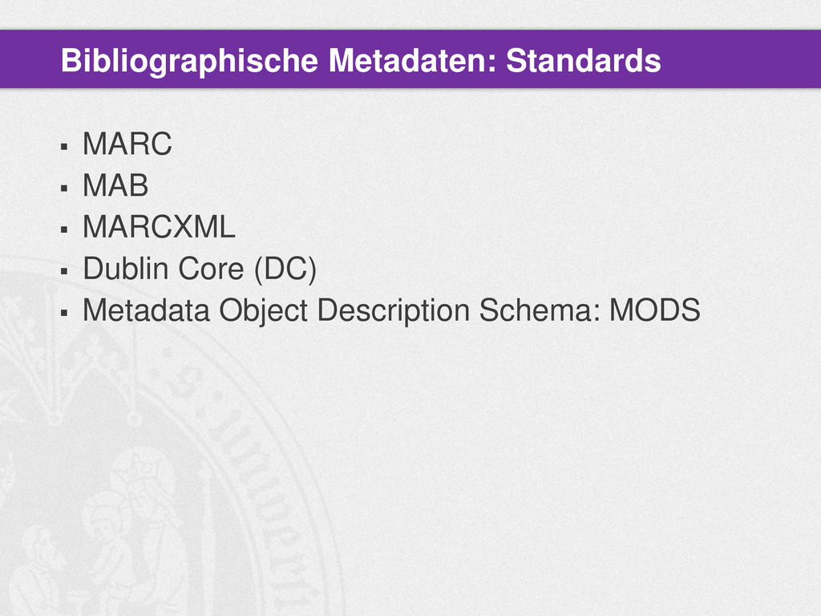Click the bullet marker beside MAB

click(64, 188)
